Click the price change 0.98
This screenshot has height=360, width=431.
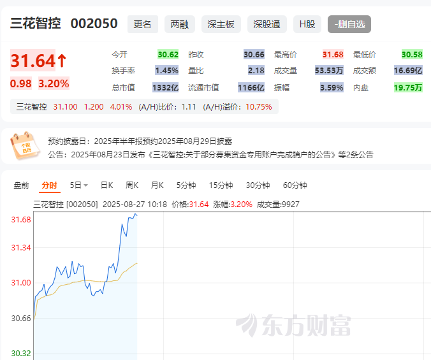(21, 83)
